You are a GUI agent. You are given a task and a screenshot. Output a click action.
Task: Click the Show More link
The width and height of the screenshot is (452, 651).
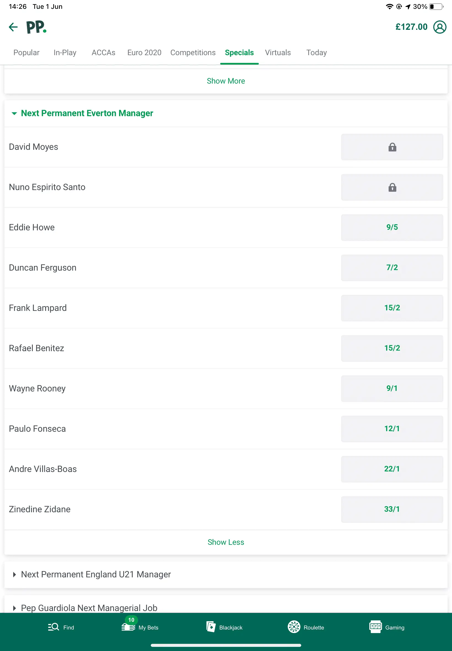[x=226, y=81]
